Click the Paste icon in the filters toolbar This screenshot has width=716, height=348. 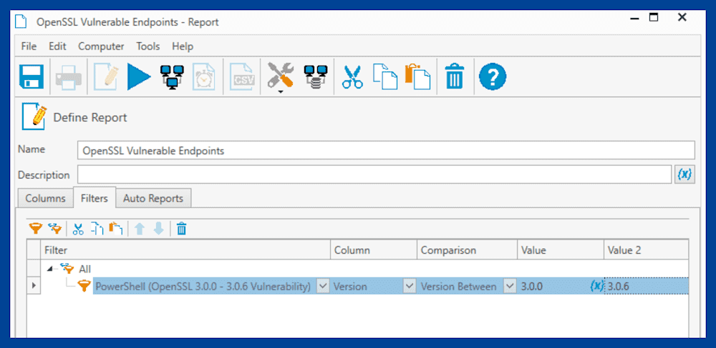click(x=115, y=228)
